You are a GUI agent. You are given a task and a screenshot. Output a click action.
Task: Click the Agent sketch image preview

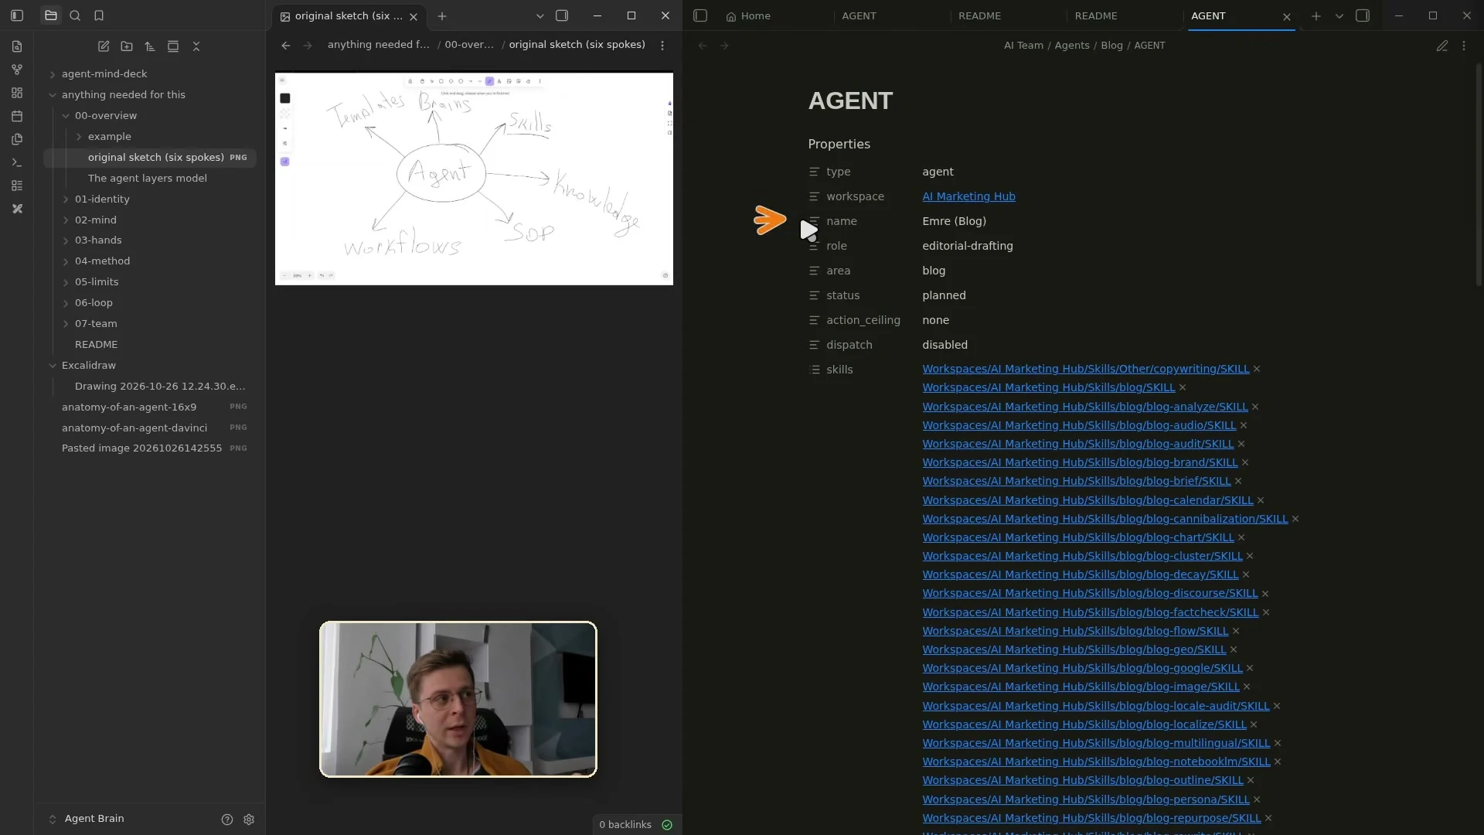pos(474,179)
